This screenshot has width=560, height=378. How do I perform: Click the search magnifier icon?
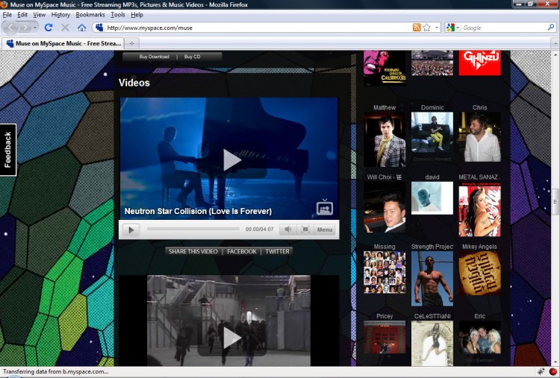[x=551, y=28]
